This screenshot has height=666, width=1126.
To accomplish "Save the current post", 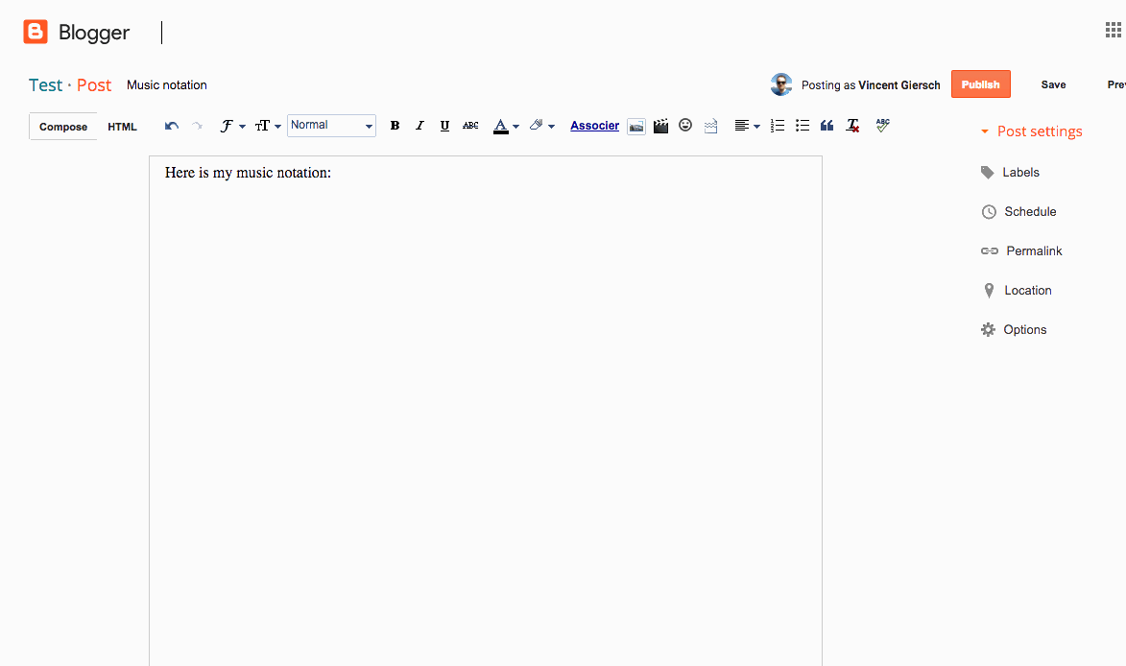I will pos(1053,84).
